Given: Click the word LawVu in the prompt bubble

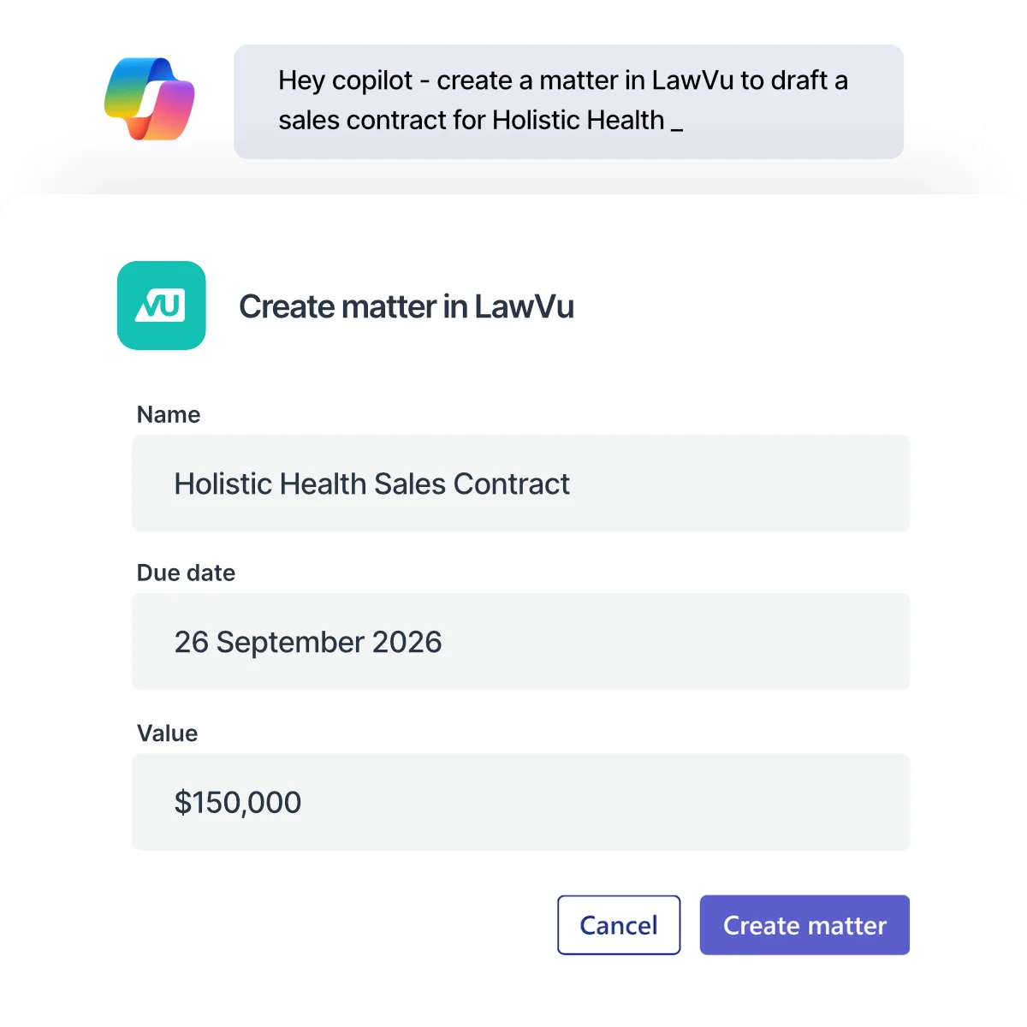Looking at the screenshot, I should pyautogui.click(x=692, y=80).
